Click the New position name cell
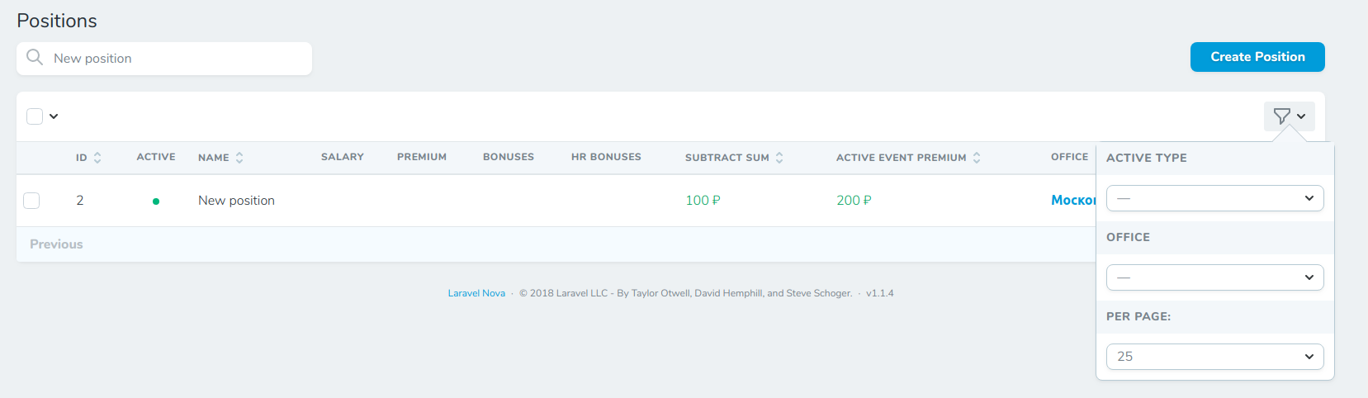Image resolution: width=1368 pixels, height=398 pixels. pyautogui.click(x=236, y=201)
